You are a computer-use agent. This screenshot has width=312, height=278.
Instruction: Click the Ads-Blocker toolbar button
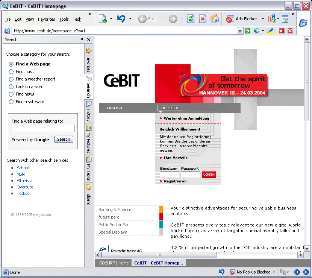click(241, 19)
